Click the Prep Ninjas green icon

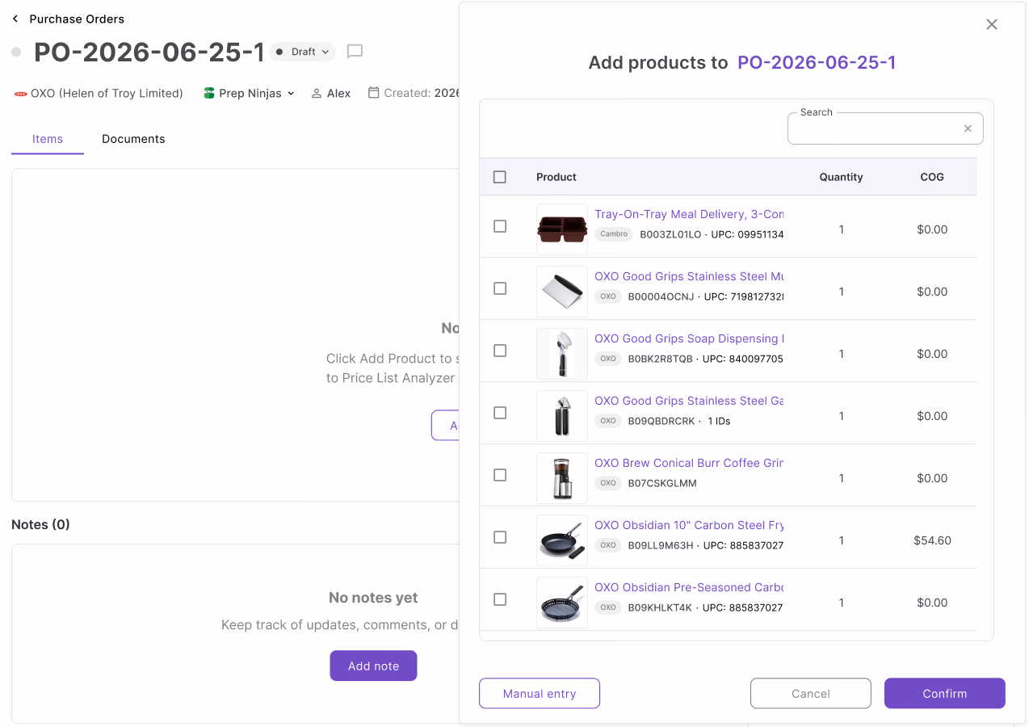(209, 93)
